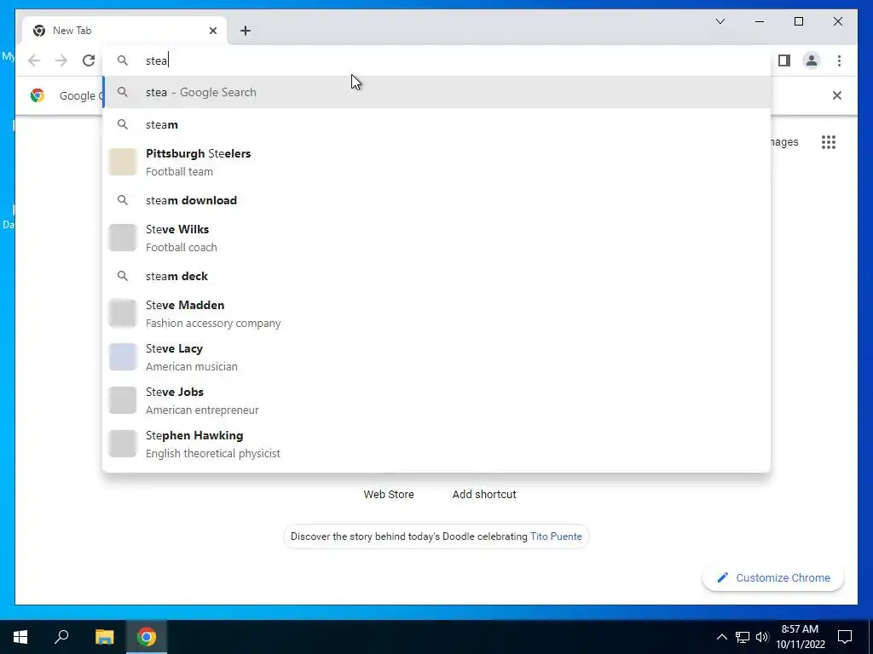The image size is (873, 654).
Task: Click search icon beside 'steam download'
Action: coord(123,200)
